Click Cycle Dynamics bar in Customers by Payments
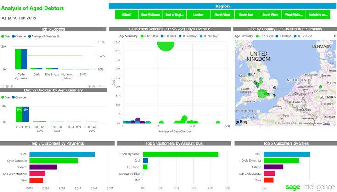The height and width of the screenshot is (192, 337). [x=54, y=161]
